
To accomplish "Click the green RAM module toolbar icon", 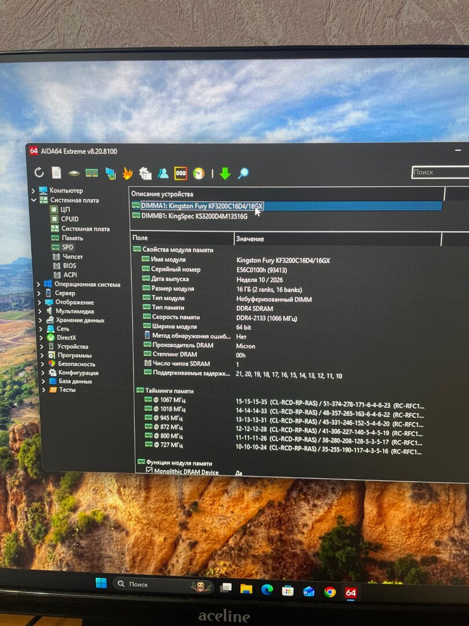I will 91,173.
